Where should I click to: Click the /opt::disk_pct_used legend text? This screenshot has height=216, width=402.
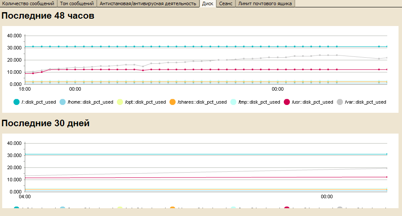(145, 102)
